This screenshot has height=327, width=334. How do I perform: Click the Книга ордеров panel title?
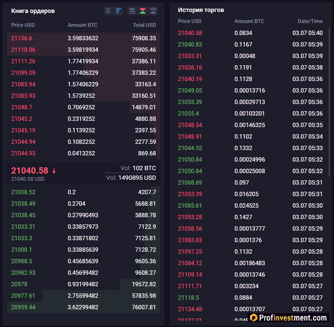[x=33, y=11]
